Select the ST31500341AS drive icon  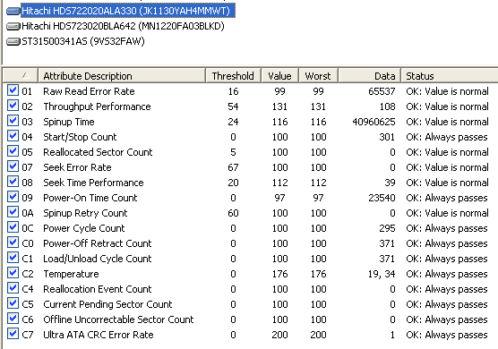pyautogui.click(x=13, y=41)
